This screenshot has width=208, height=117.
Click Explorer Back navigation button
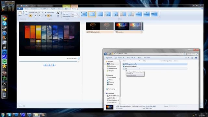point(105,54)
